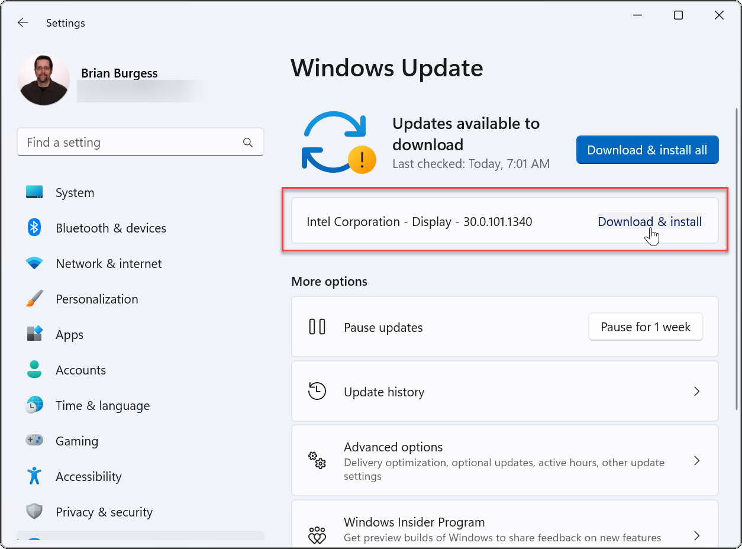Select the Network & internet icon
The image size is (742, 549).
[34, 263]
